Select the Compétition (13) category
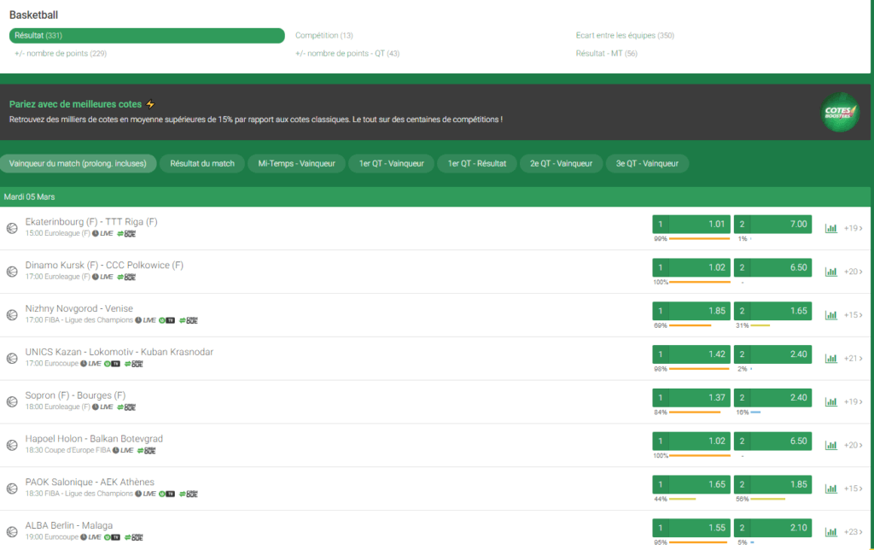This screenshot has width=874, height=550. 323,36
